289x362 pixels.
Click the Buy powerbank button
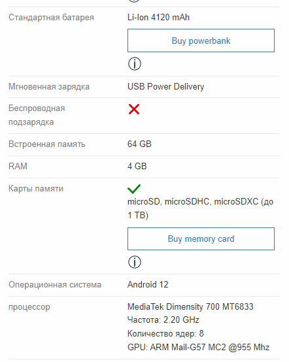pyautogui.click(x=201, y=41)
